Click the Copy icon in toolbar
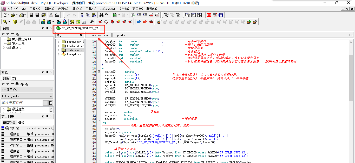Image resolution: width=355 pixels, height=163 pixels. click(x=88, y=15)
